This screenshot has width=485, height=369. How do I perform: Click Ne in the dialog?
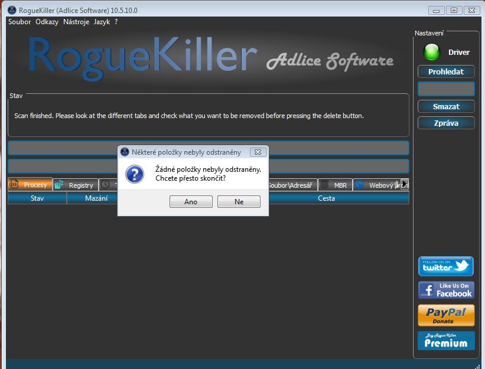[x=239, y=201]
